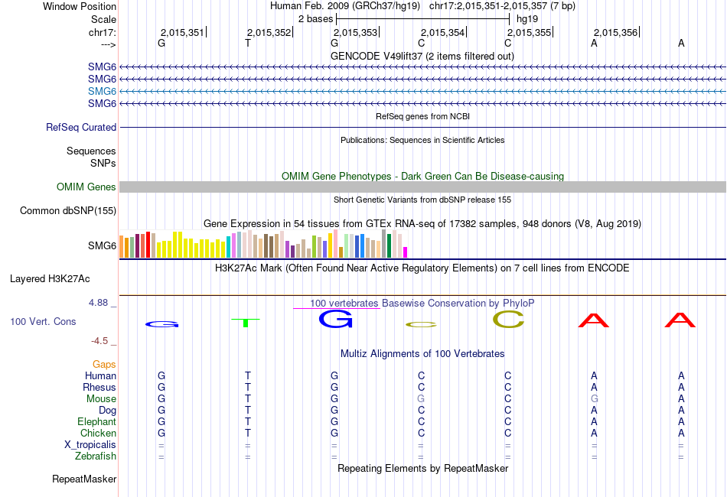Click the 100 Vert. Cons label
Image resolution: width=727 pixels, height=497 pixels.
(43, 321)
